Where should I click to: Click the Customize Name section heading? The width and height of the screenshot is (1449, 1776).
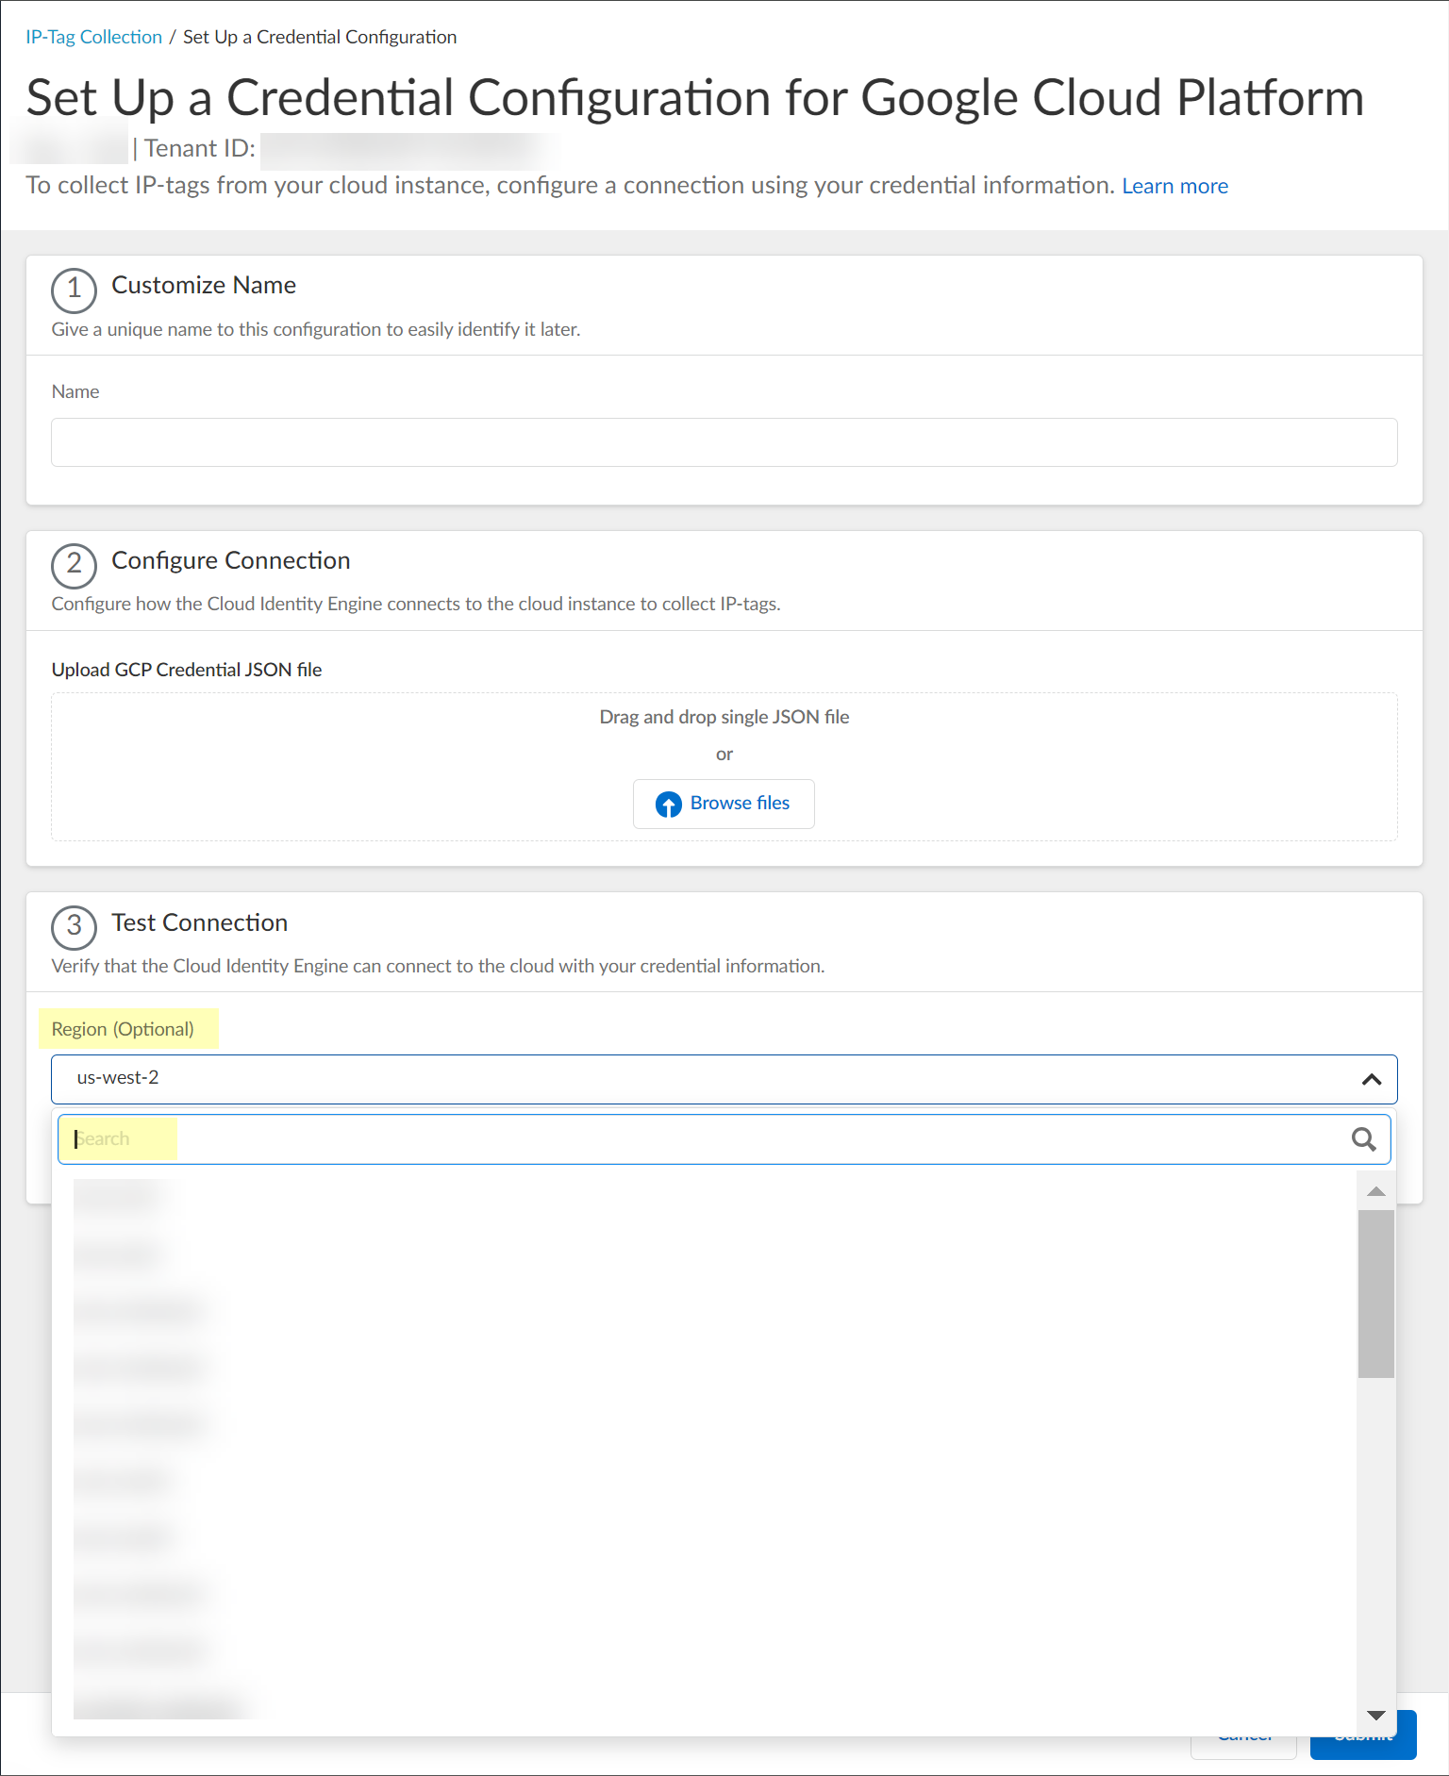pos(204,285)
